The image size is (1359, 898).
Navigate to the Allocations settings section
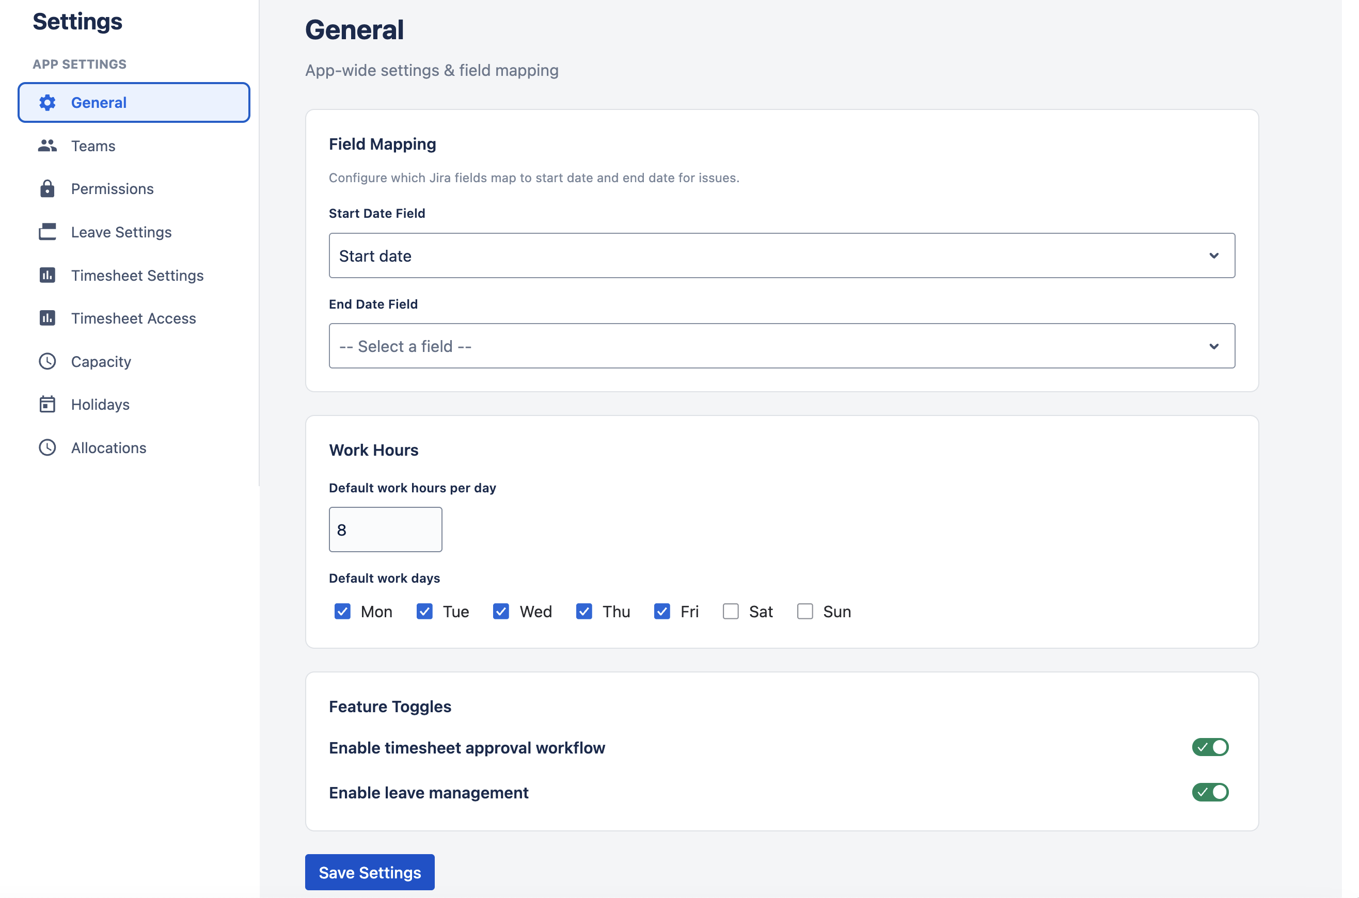pos(108,447)
